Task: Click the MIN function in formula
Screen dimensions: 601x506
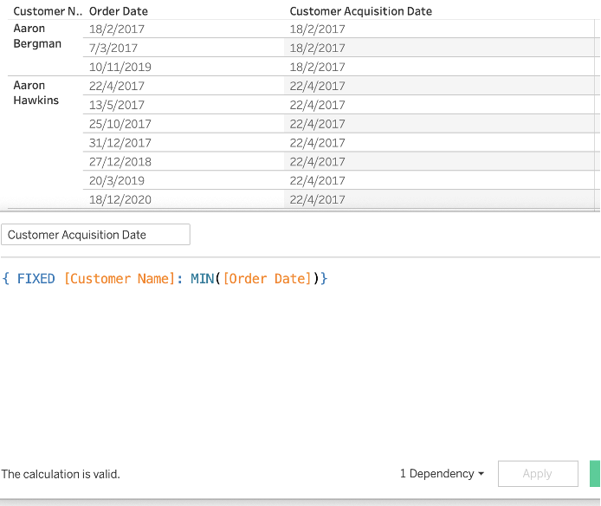Action: point(204,278)
